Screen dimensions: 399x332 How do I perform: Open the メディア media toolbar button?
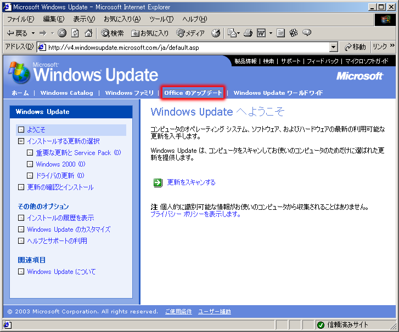coord(190,33)
